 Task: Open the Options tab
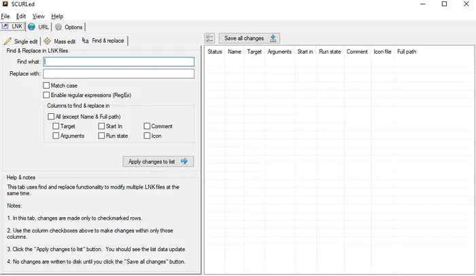pos(69,27)
